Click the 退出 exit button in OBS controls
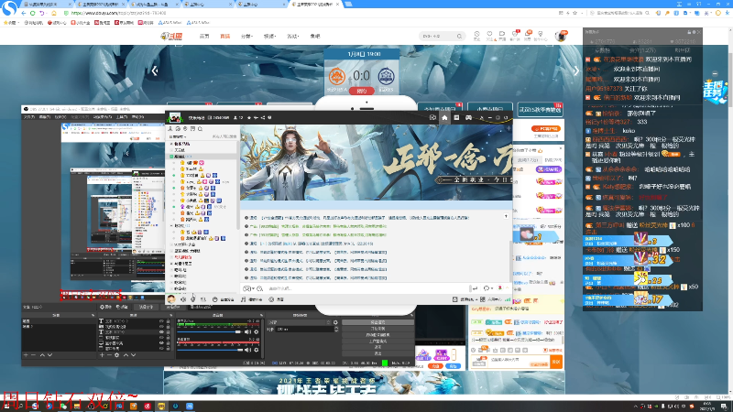 click(x=378, y=353)
